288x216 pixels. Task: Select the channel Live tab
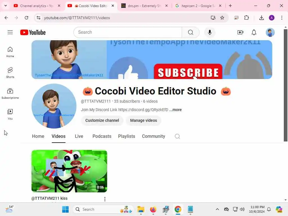(79, 136)
